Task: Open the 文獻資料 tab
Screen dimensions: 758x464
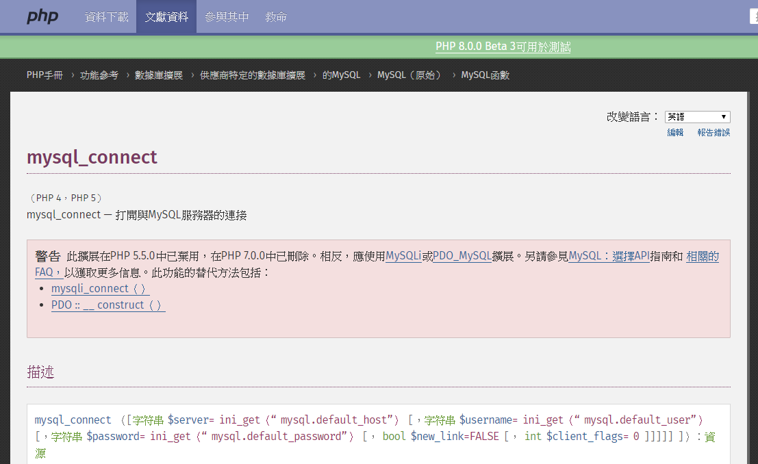Action: (x=166, y=17)
